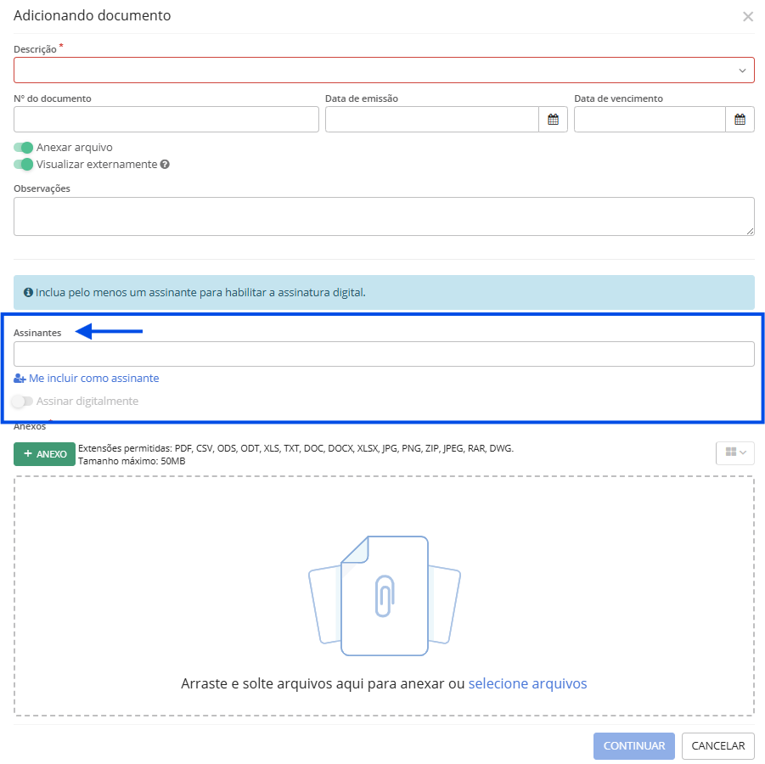The width and height of the screenshot is (765, 764).
Task: Toggle the Visualizar externamente switch
Action: pyautogui.click(x=23, y=165)
